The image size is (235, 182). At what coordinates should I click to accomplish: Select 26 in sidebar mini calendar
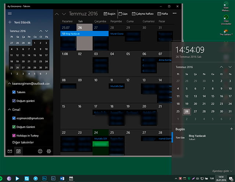[x=17, y=68]
